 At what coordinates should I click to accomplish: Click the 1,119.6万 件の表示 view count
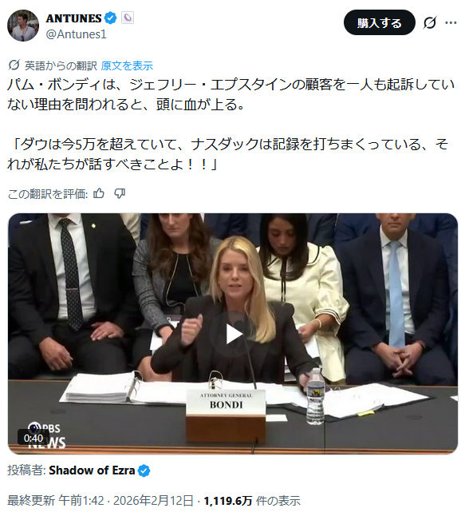click(x=252, y=500)
